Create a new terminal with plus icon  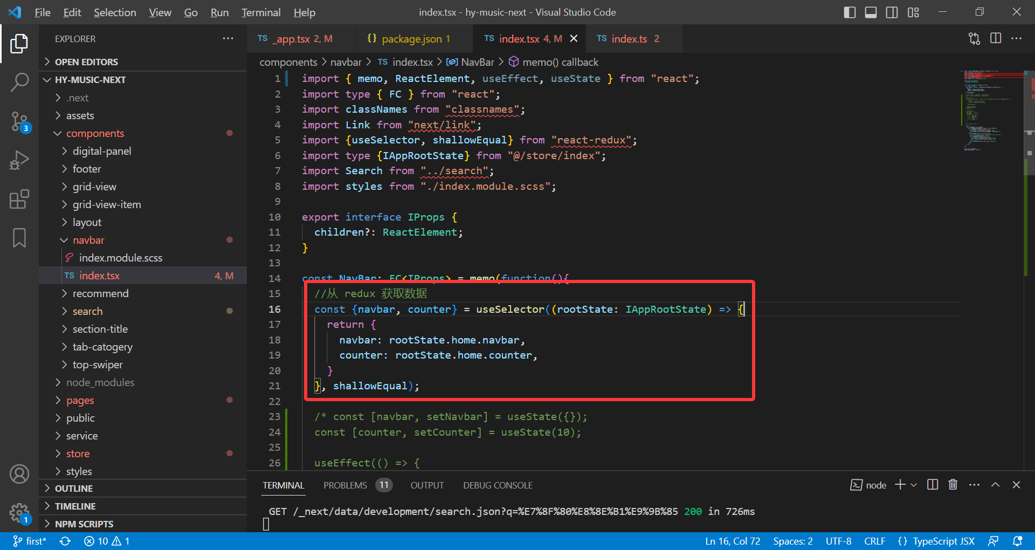coord(900,485)
